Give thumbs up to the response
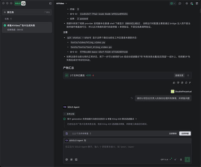 (174, 83)
